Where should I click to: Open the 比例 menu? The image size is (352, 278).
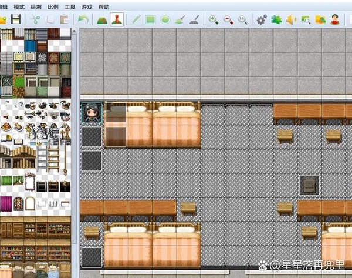click(x=53, y=7)
